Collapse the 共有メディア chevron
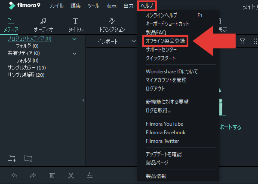Viewport: 258px width, 184px height. pyautogui.click(x=74, y=54)
